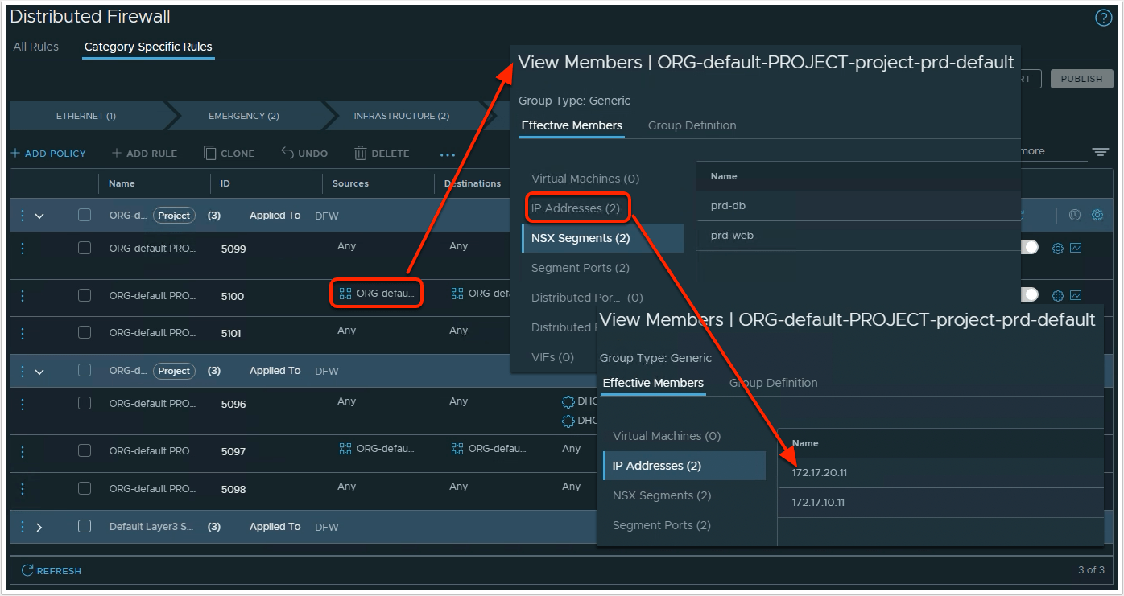Open the gear settings for rule 5100

[x=1058, y=296]
